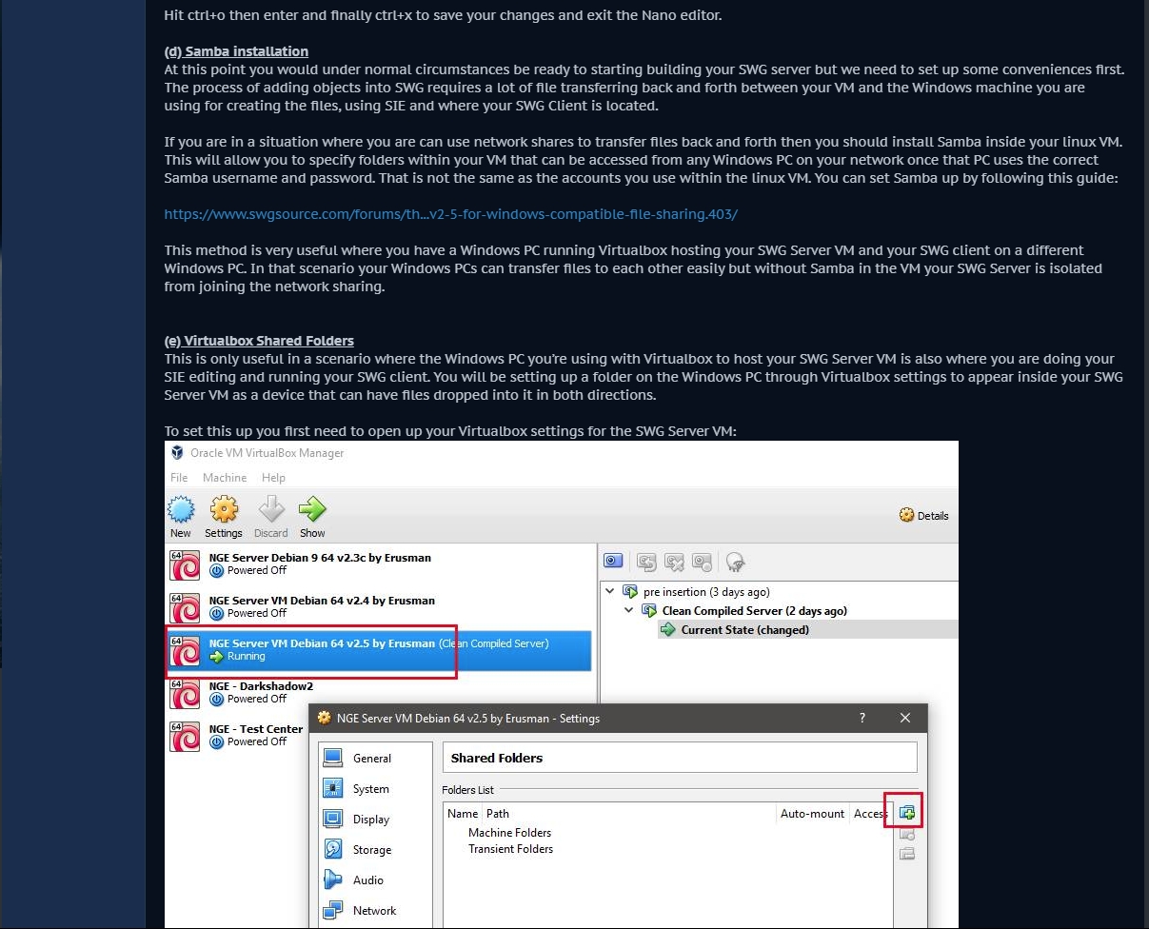Click the Shared Folders title in Settings
Image resolution: width=1149 pixels, height=929 pixels.
click(x=497, y=759)
